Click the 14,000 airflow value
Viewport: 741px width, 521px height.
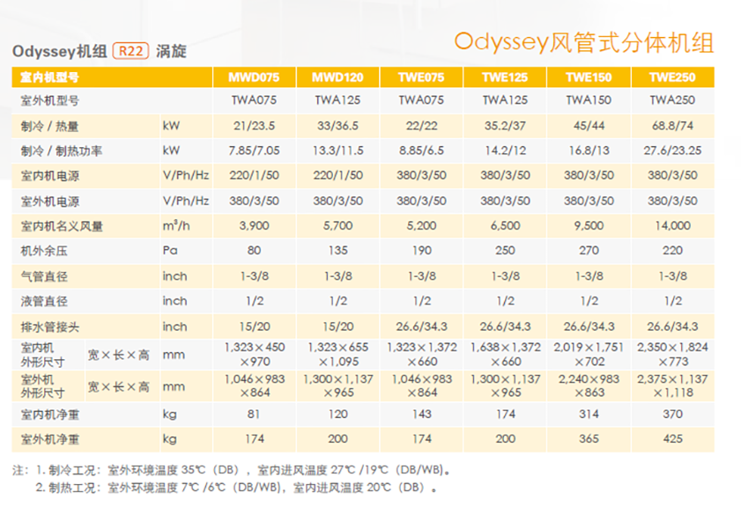point(672,226)
